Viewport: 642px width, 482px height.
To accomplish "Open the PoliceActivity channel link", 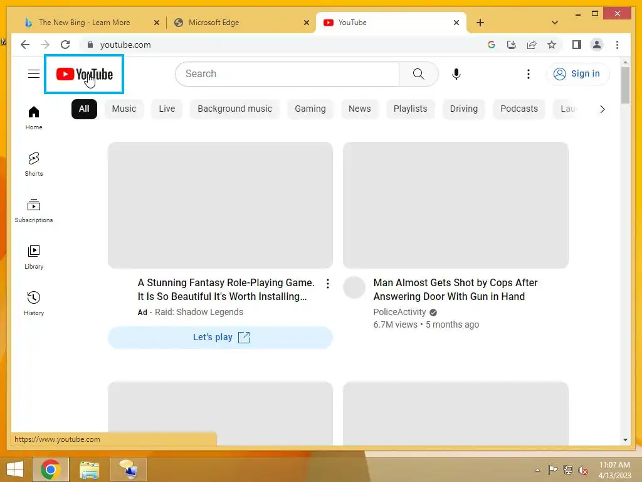I will pos(399,312).
